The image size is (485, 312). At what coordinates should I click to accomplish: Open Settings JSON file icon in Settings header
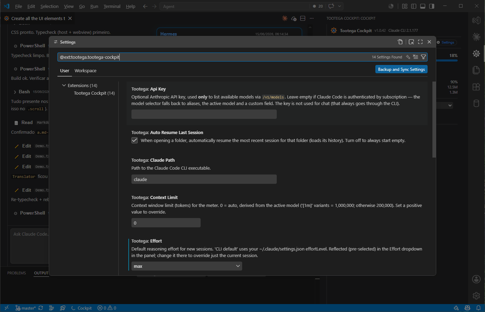tap(400, 42)
